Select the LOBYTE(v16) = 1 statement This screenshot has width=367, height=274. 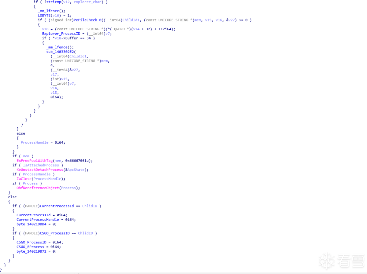54,15
